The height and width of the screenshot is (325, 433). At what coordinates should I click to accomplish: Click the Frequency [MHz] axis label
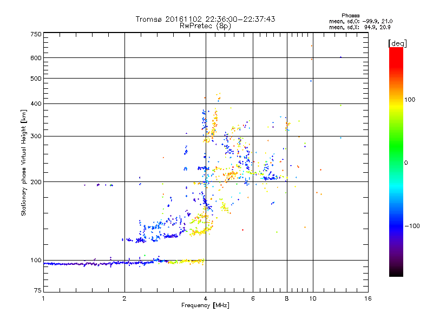coord(205,305)
